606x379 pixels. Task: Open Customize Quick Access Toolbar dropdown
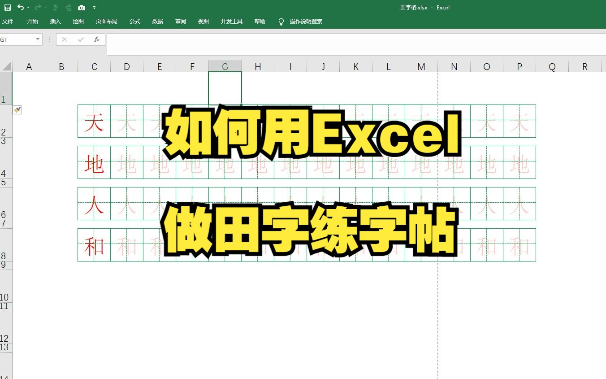tap(94, 8)
